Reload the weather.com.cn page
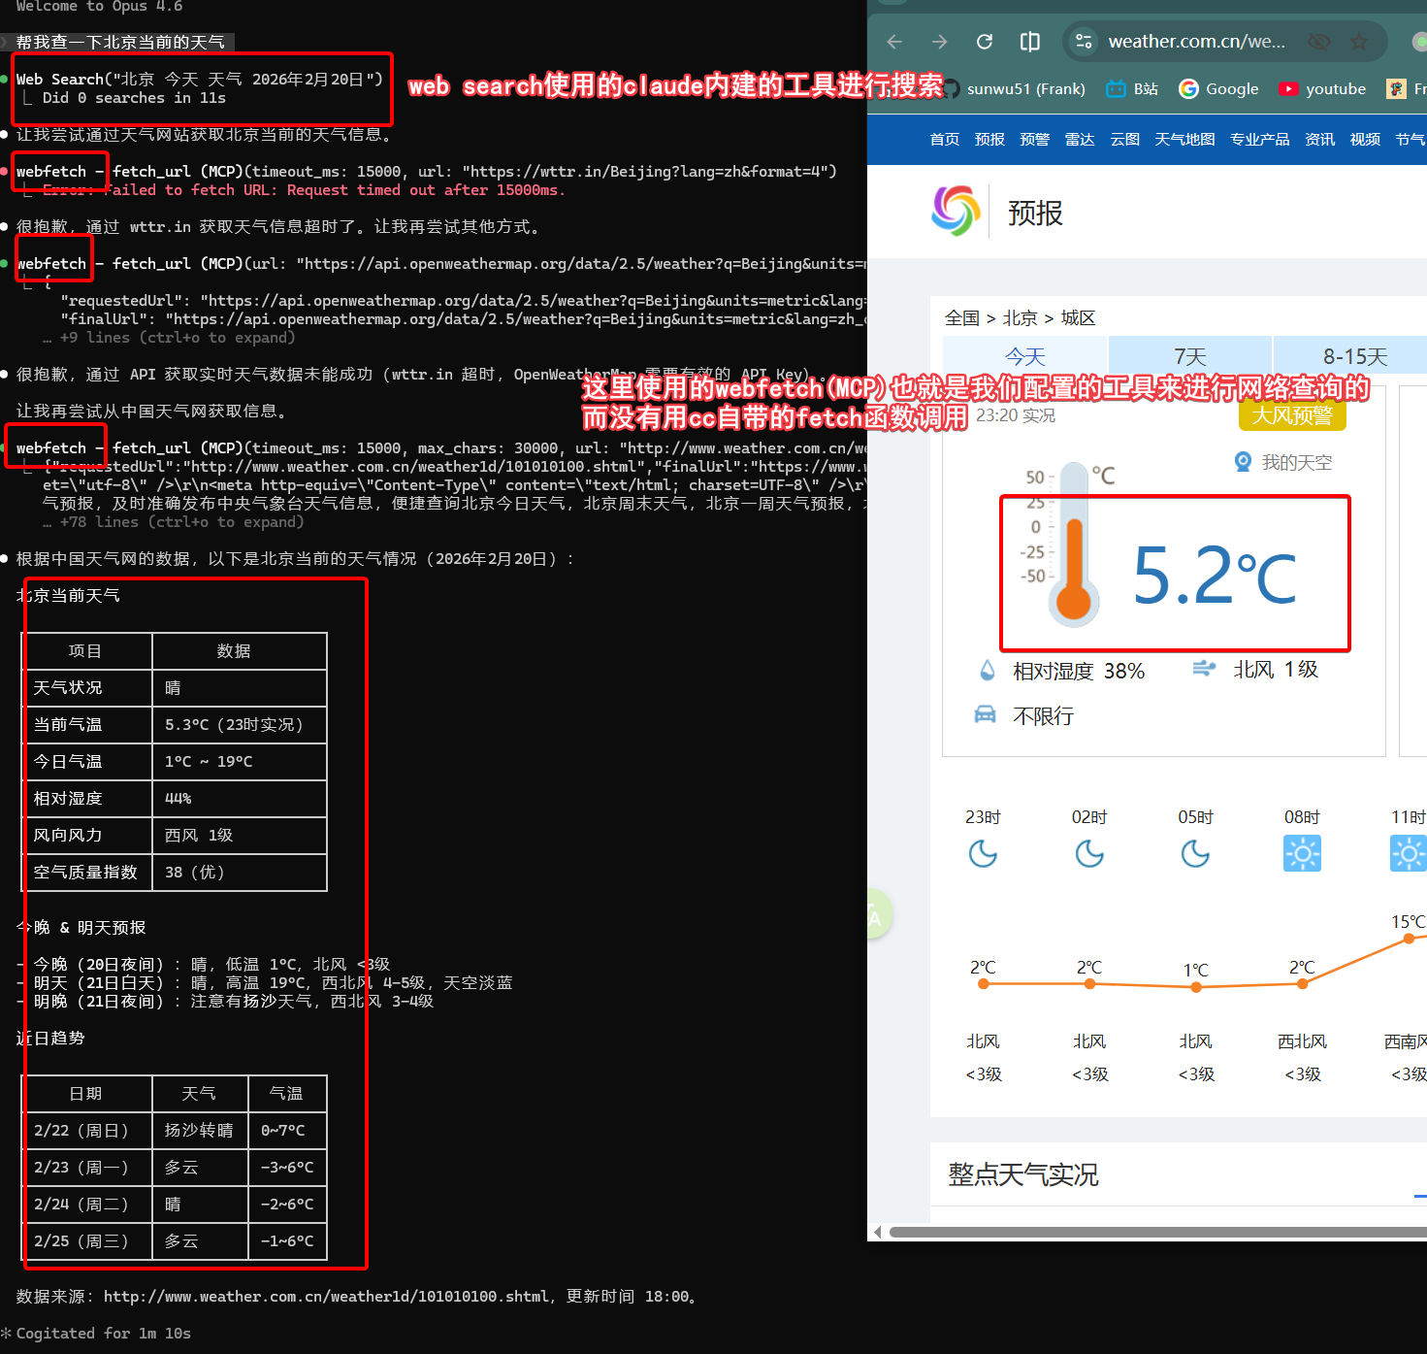1427x1354 pixels. point(985,42)
